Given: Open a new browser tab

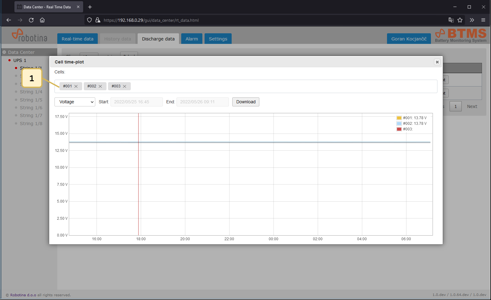Looking at the screenshot, I should click(x=90, y=7).
